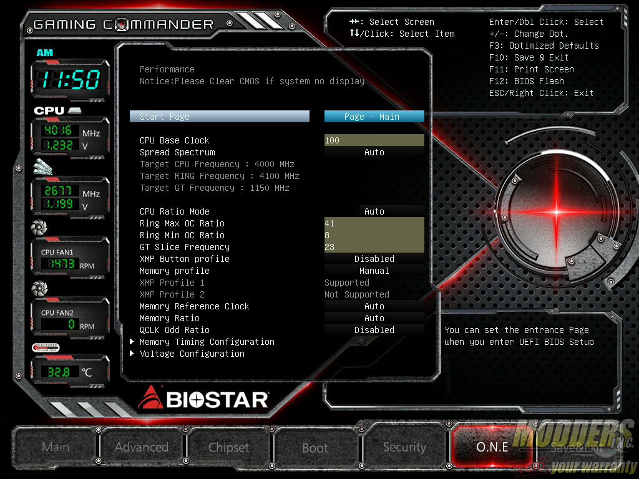Change Memory profile Manual option
639x479 pixels.
pyautogui.click(x=374, y=271)
